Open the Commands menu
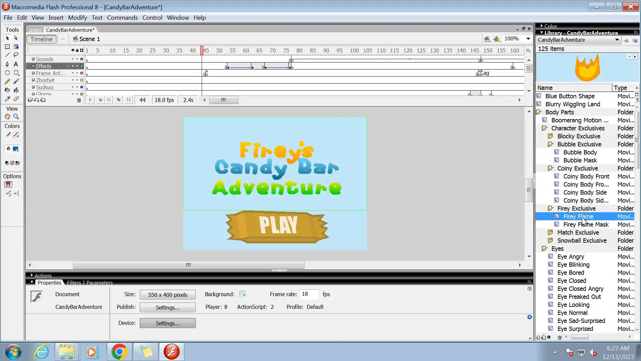Screen dimensions: 641x361 pyautogui.click(x=122, y=18)
